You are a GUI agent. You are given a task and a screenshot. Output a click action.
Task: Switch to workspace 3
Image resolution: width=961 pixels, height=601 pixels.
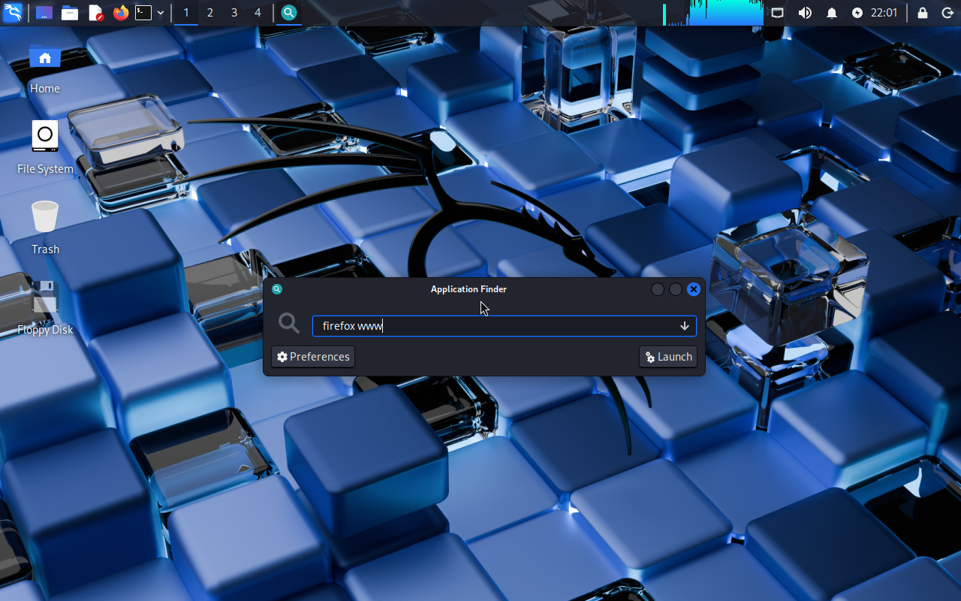coord(234,13)
